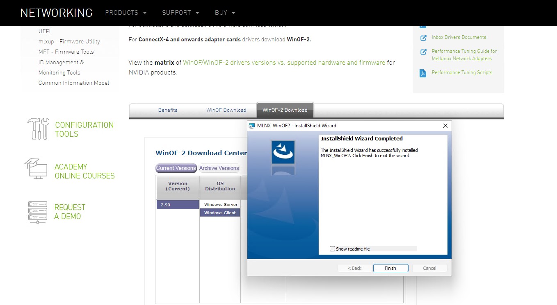Click Finish to exit the wizard
This screenshot has height=305, width=557.
[x=390, y=268]
